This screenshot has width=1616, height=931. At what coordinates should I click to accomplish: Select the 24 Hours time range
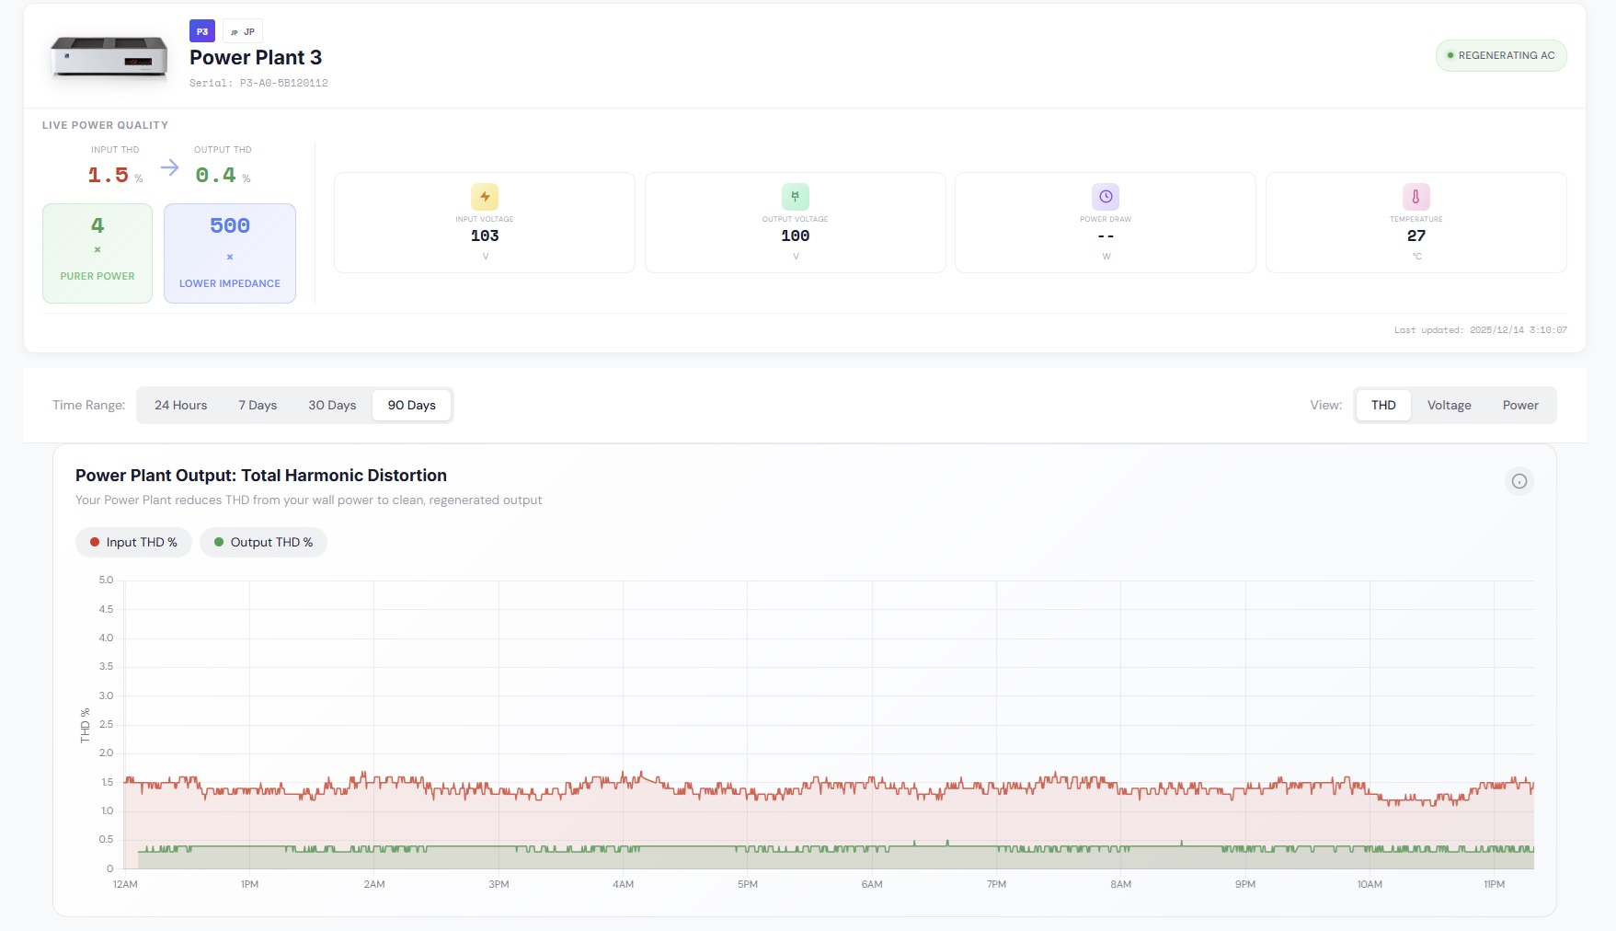tap(180, 406)
